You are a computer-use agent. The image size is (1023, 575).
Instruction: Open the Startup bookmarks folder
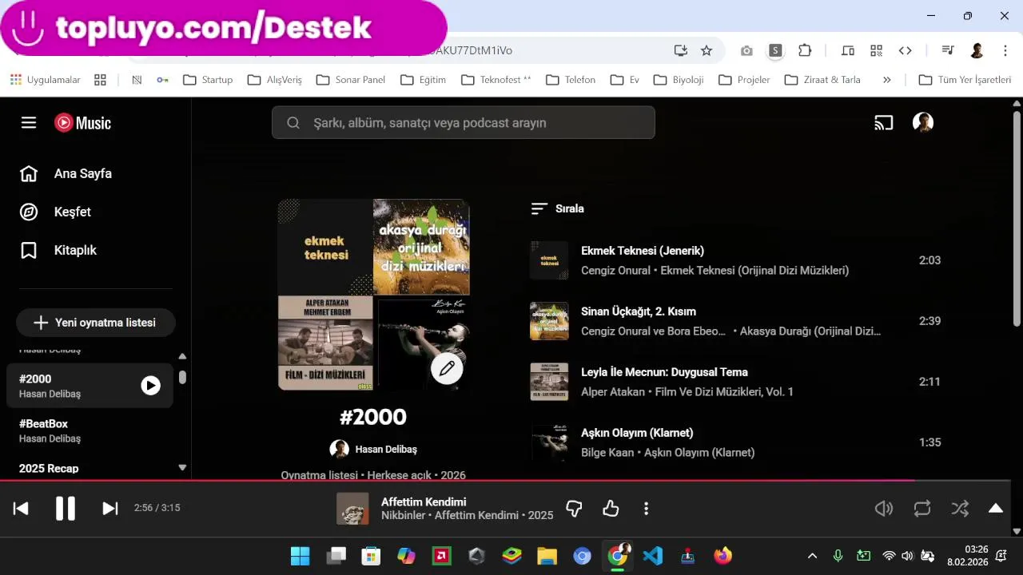208,80
